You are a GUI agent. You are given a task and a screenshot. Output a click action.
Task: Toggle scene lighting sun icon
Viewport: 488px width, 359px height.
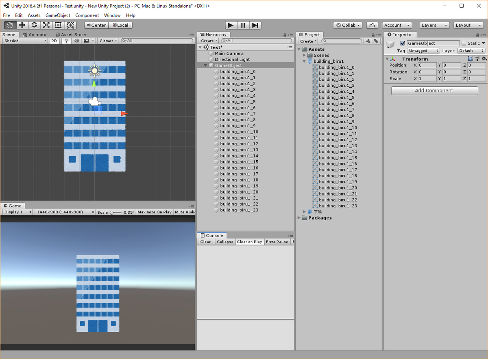pyautogui.click(x=67, y=41)
